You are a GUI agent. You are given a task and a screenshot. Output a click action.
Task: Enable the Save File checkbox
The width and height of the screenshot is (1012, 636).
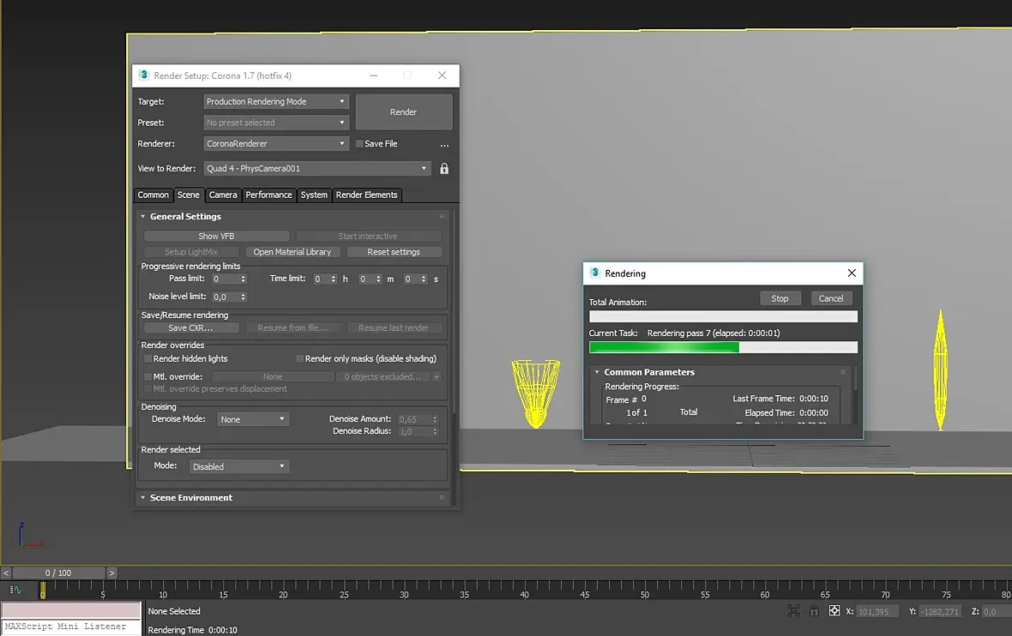click(x=359, y=144)
